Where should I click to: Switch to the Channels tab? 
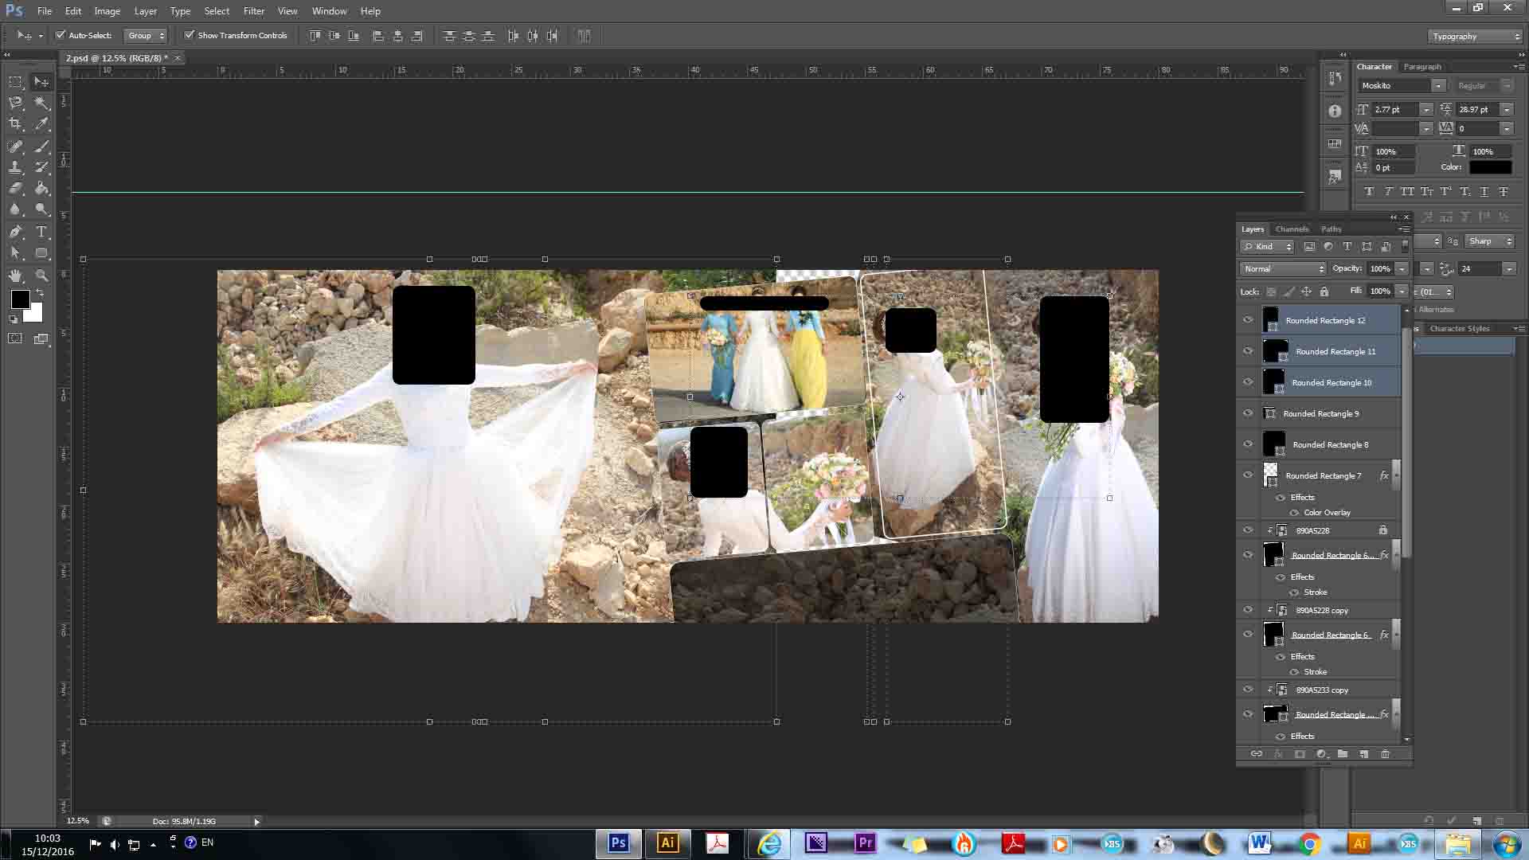[1292, 229]
